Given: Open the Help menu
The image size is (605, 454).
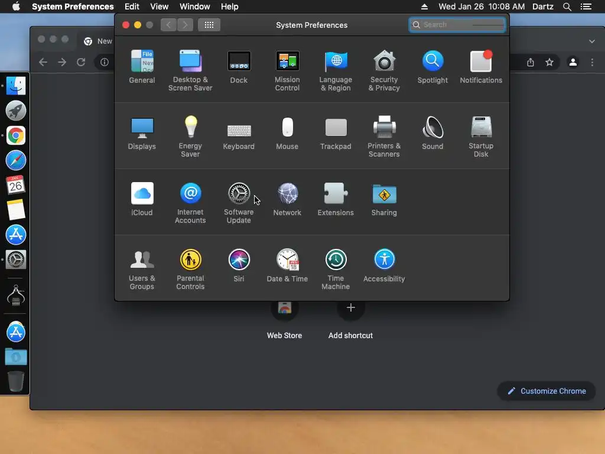Looking at the screenshot, I should pyautogui.click(x=230, y=7).
